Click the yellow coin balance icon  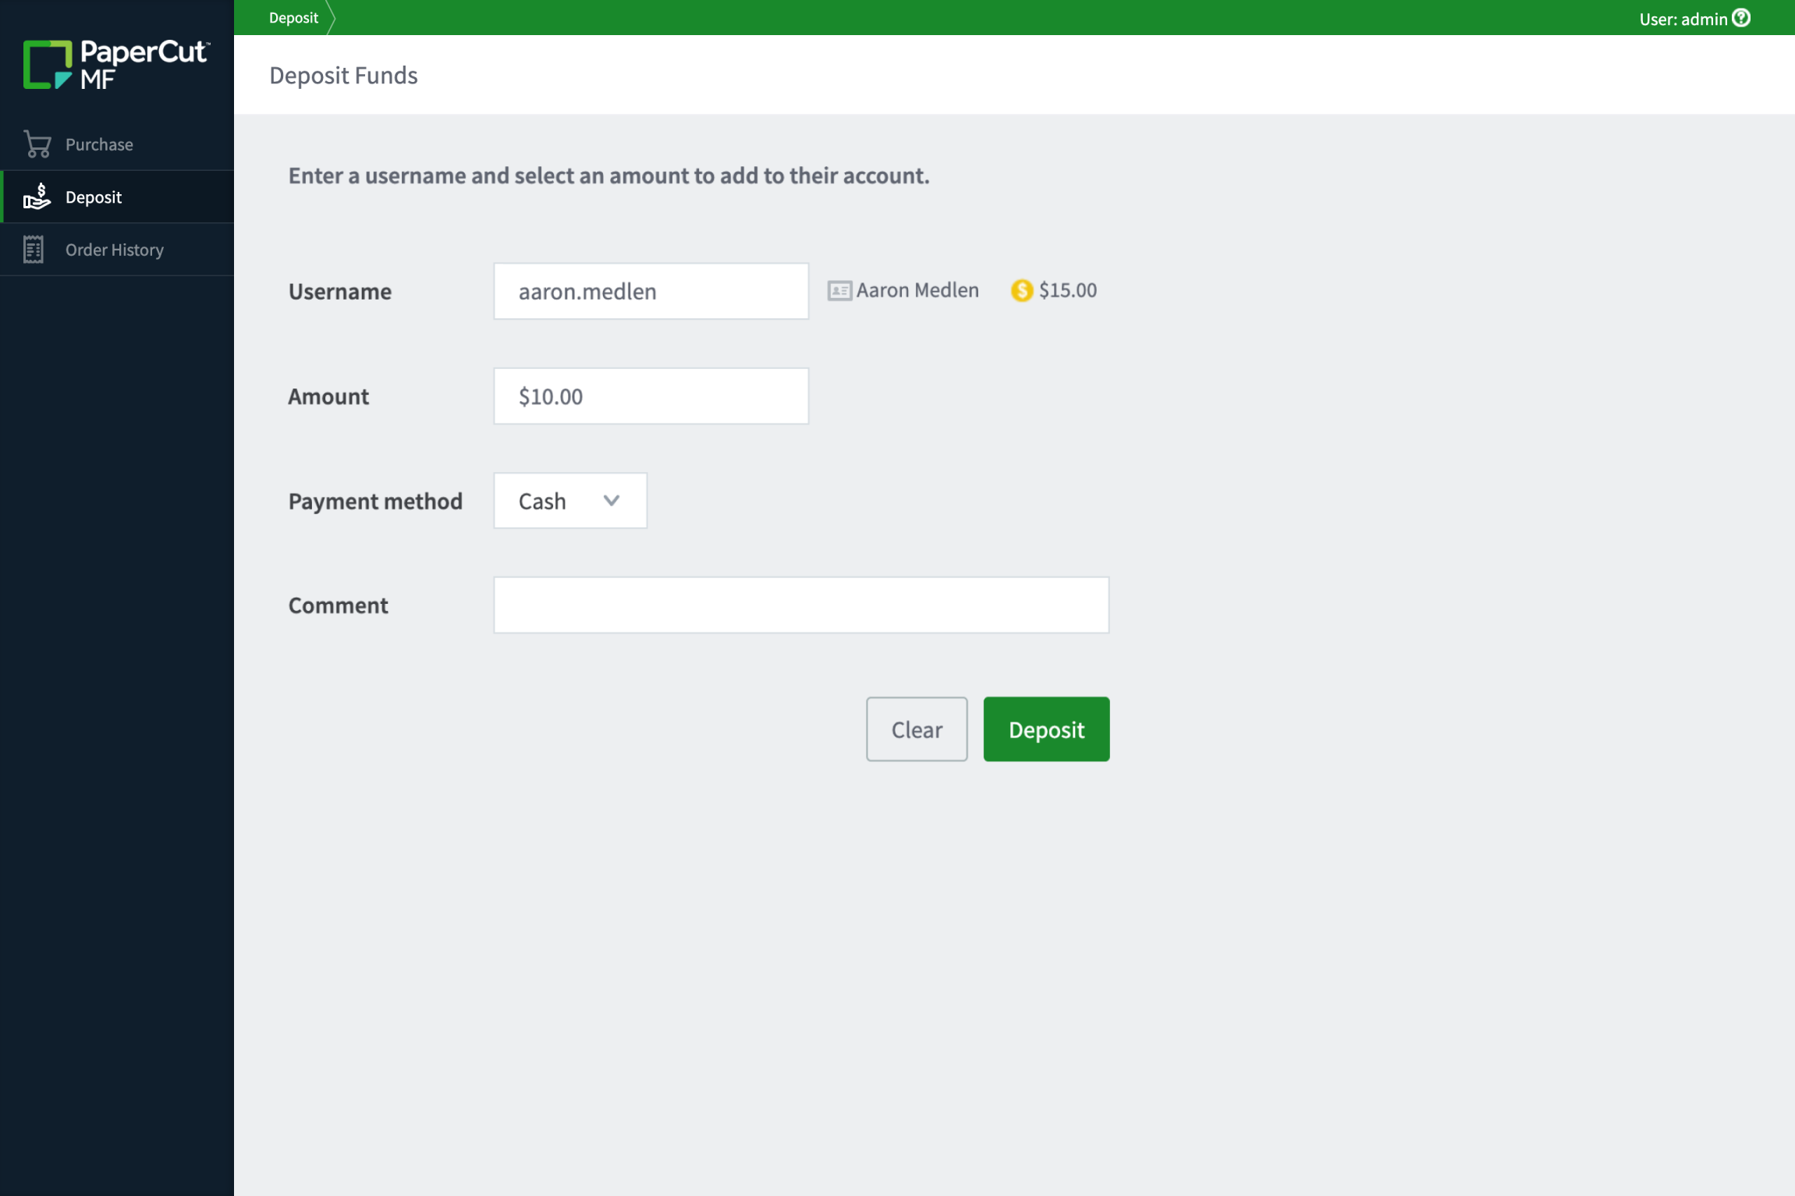click(1022, 289)
